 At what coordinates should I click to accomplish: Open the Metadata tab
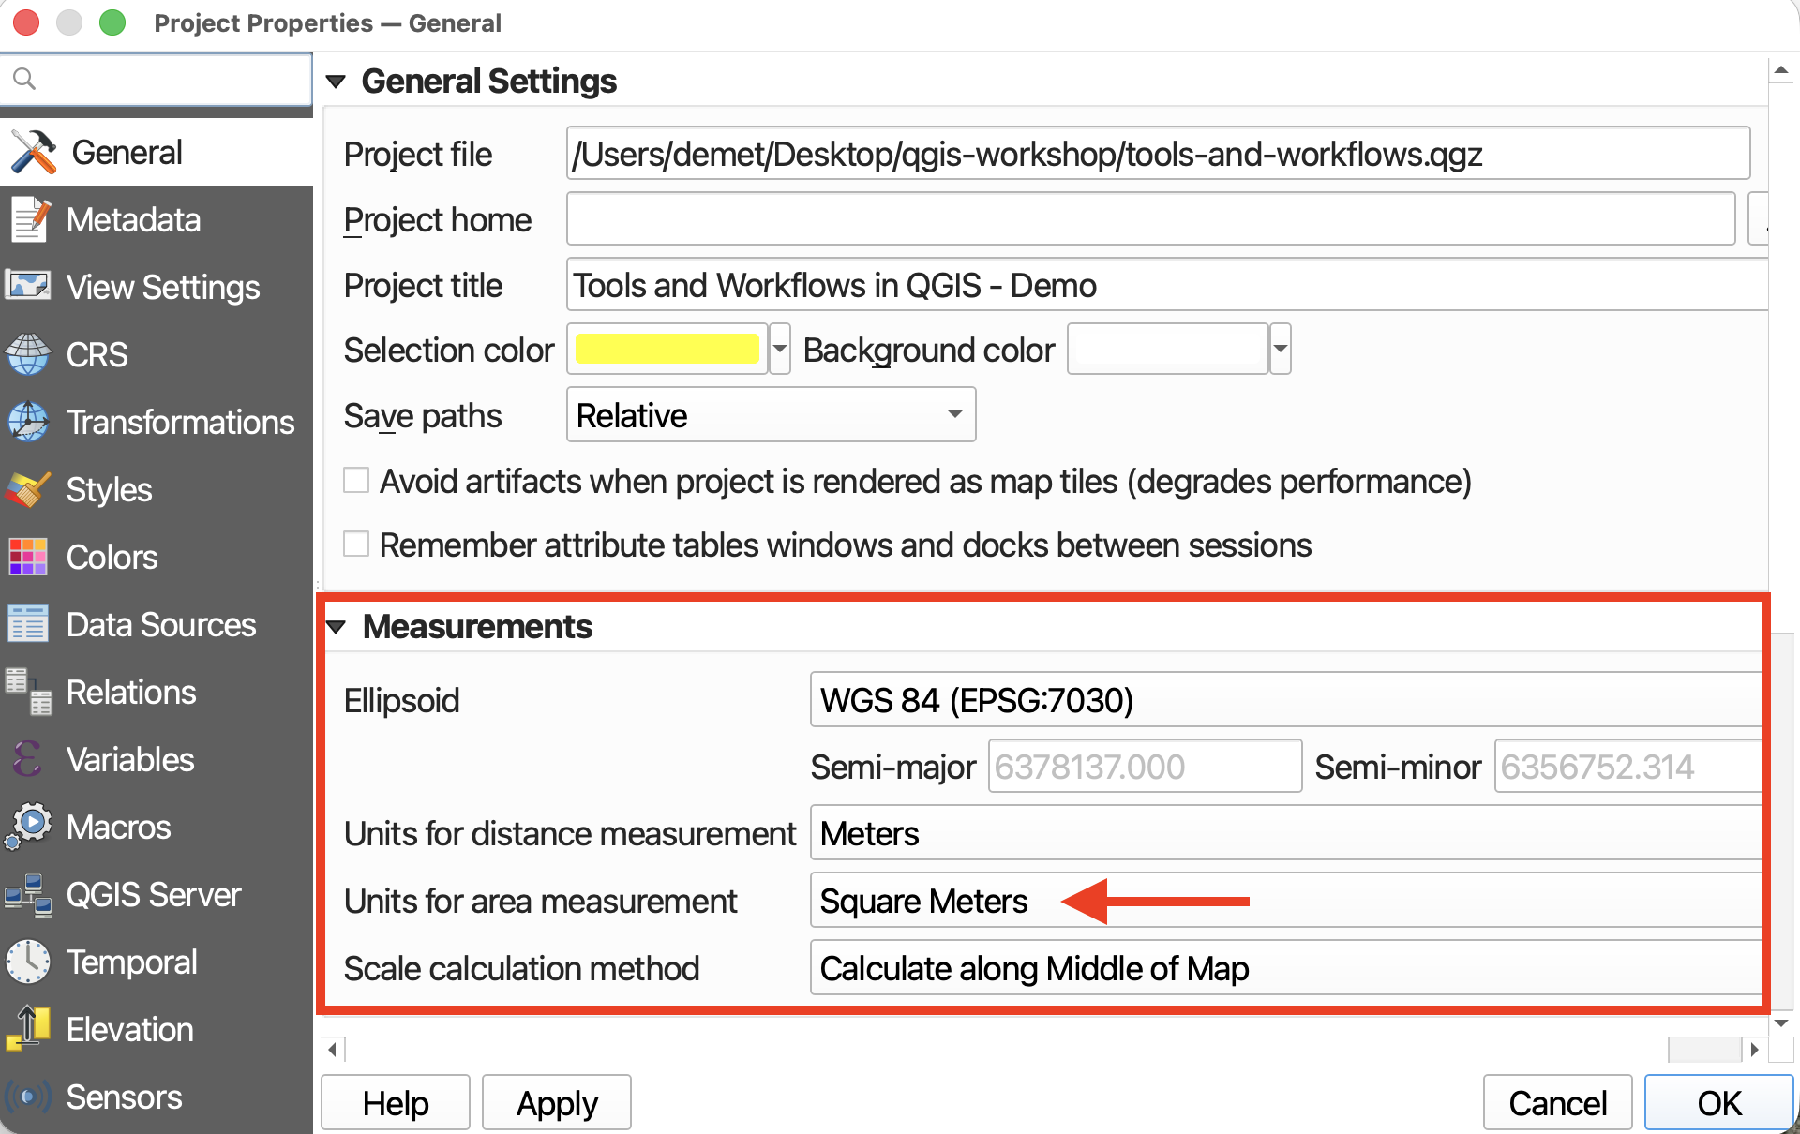[157, 219]
